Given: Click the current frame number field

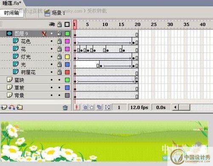Looking at the screenshot, I should pyautogui.click(x=119, y=107).
